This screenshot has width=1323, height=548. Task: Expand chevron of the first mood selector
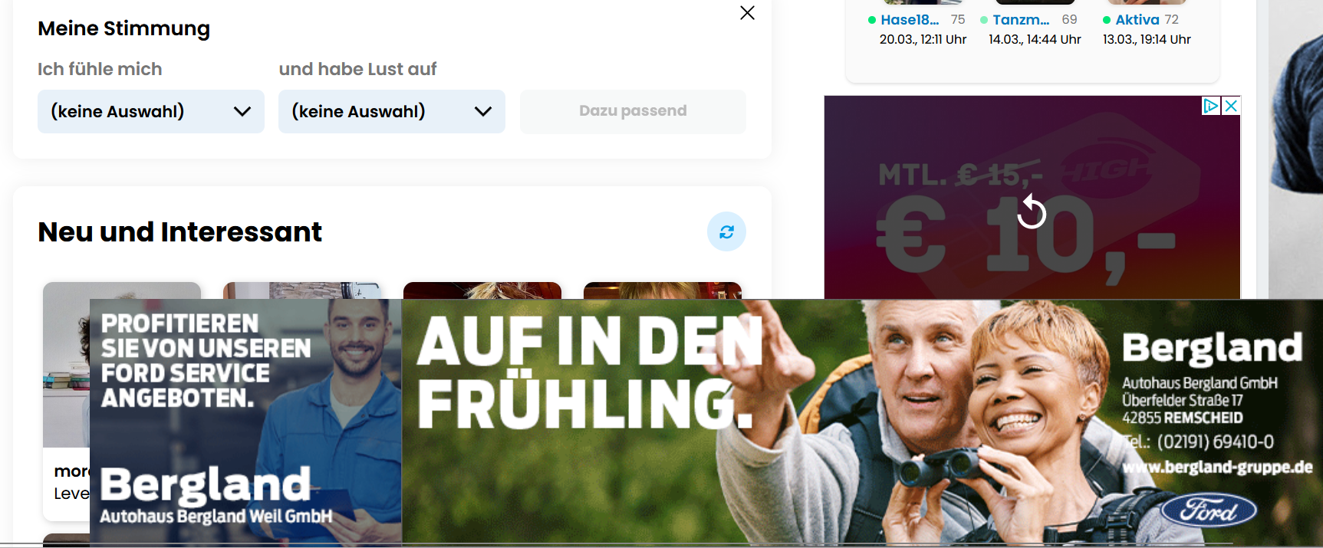[242, 112]
